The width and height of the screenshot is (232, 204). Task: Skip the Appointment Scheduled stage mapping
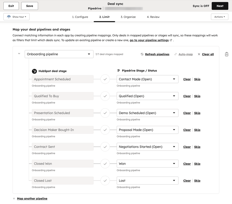click(197, 79)
